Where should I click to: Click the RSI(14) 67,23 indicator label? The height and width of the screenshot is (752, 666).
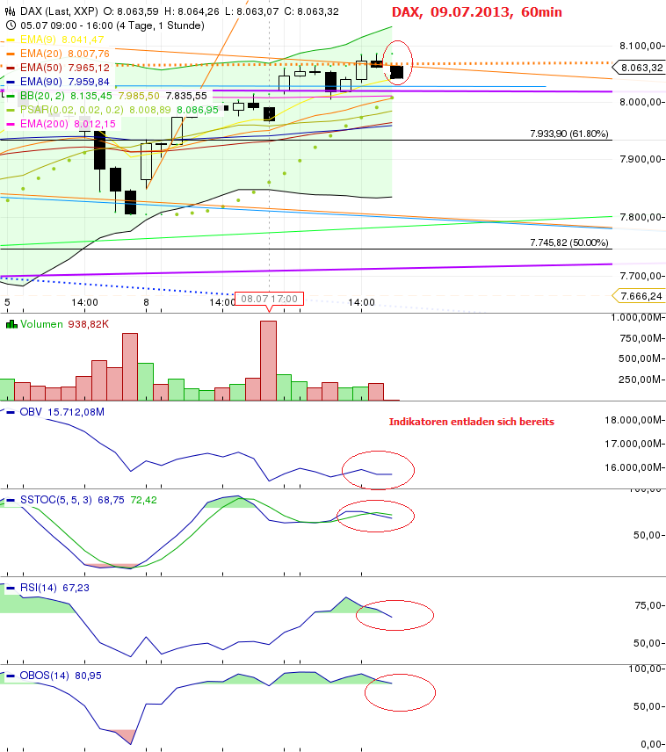click(x=54, y=588)
